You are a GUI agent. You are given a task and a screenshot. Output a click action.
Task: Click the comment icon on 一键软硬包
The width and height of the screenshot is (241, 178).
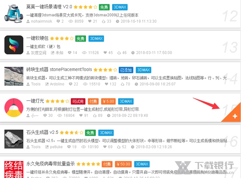(x=69, y=53)
